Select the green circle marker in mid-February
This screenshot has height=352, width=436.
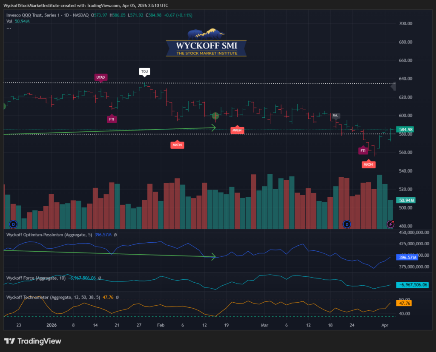(x=215, y=116)
